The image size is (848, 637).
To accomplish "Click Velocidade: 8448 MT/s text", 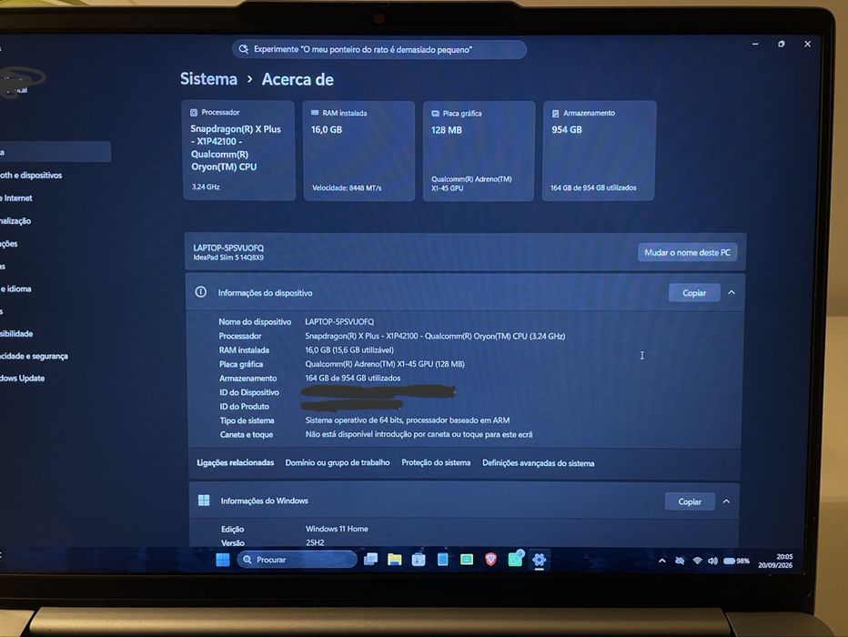I will [x=347, y=188].
